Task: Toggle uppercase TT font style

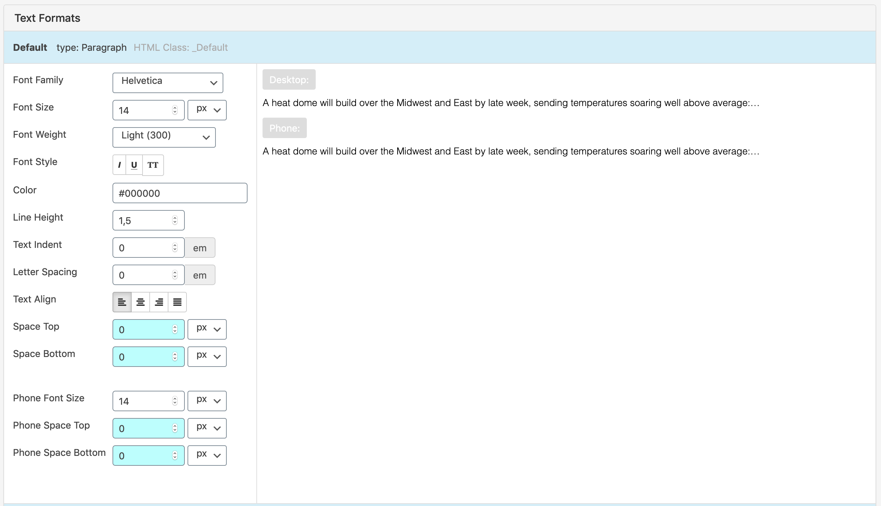Action: point(153,165)
